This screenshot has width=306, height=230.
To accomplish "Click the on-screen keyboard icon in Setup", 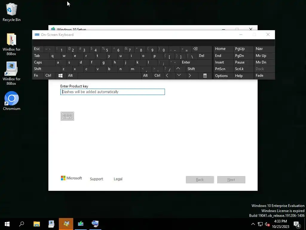I will pyautogui.click(x=67, y=116).
